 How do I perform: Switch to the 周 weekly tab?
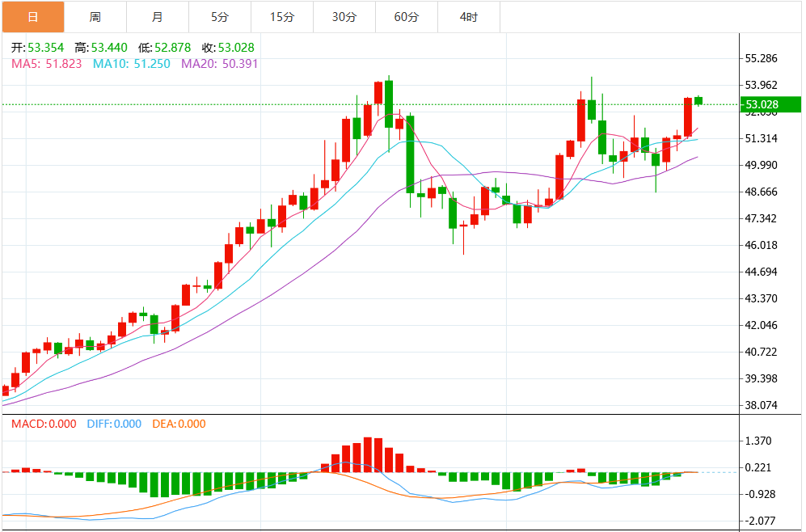pyautogui.click(x=95, y=17)
